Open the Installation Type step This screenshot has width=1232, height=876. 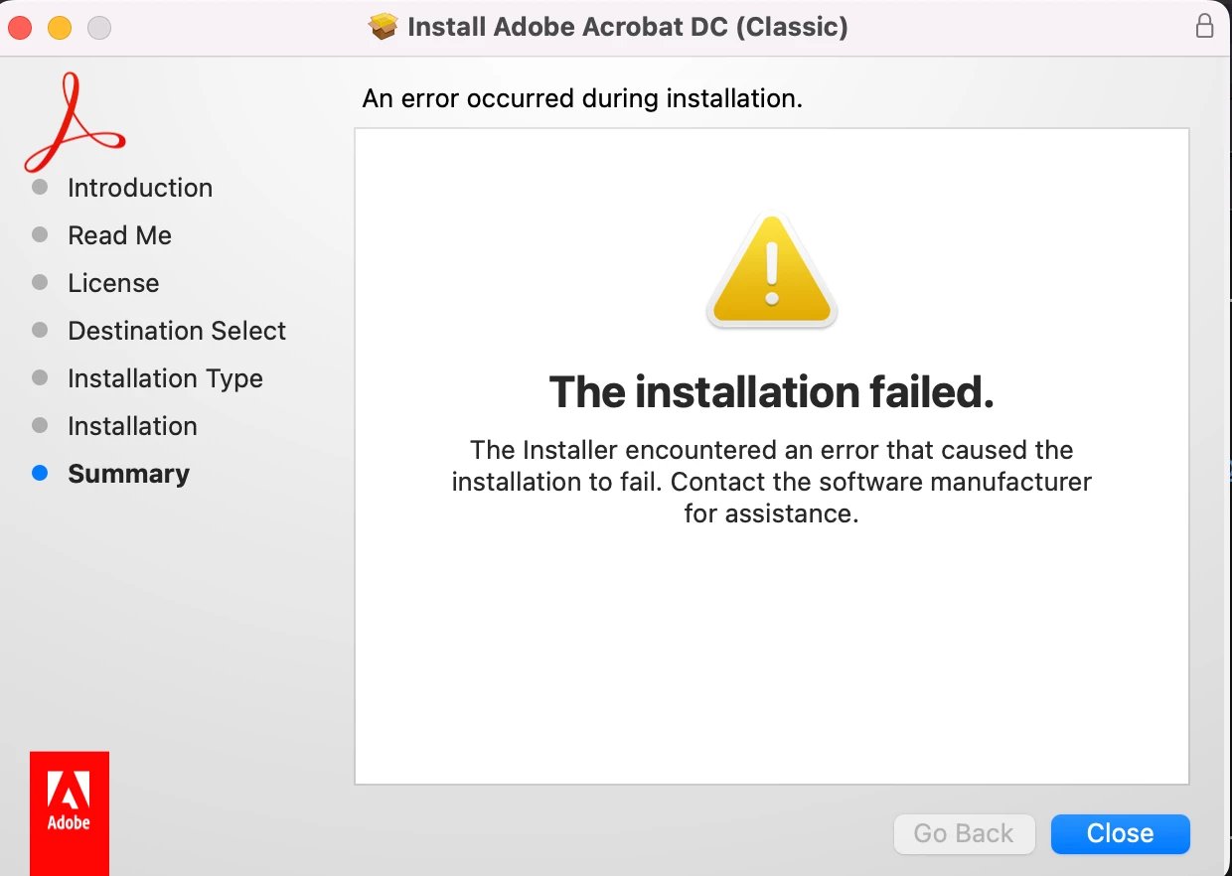[165, 378]
